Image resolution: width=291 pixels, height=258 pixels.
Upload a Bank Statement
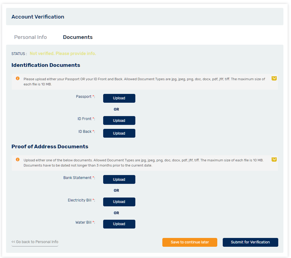pos(119,179)
